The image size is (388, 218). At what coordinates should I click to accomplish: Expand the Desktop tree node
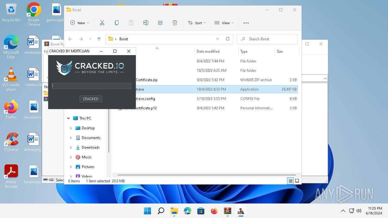click(x=71, y=128)
